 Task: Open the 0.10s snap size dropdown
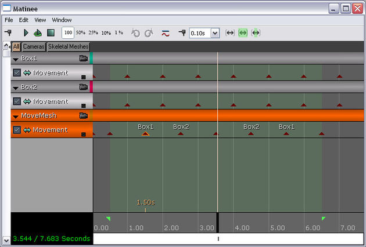pos(215,33)
